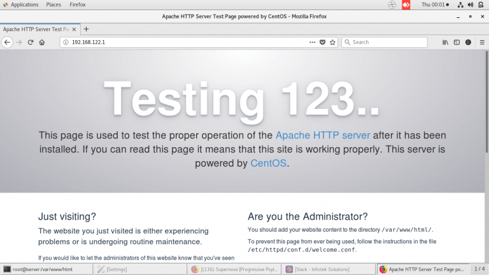The width and height of the screenshot is (489, 275).
Task: Click the power/lock system icon
Action: [481, 4]
